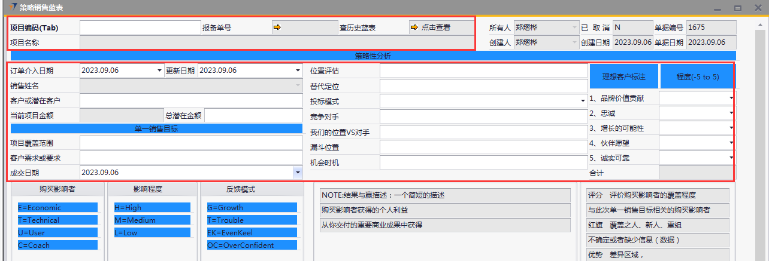Select H=High in 影响程度 list

tap(152, 208)
